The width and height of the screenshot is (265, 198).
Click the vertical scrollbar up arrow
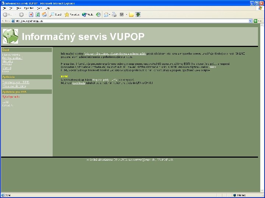[262, 25]
